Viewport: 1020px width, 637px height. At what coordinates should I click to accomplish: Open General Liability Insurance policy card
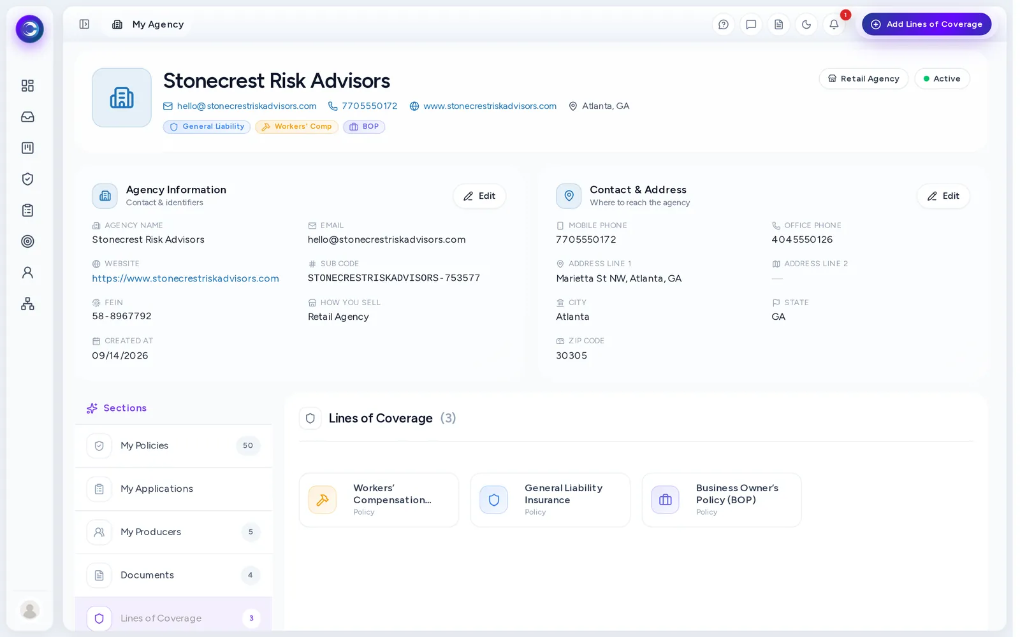pos(550,500)
